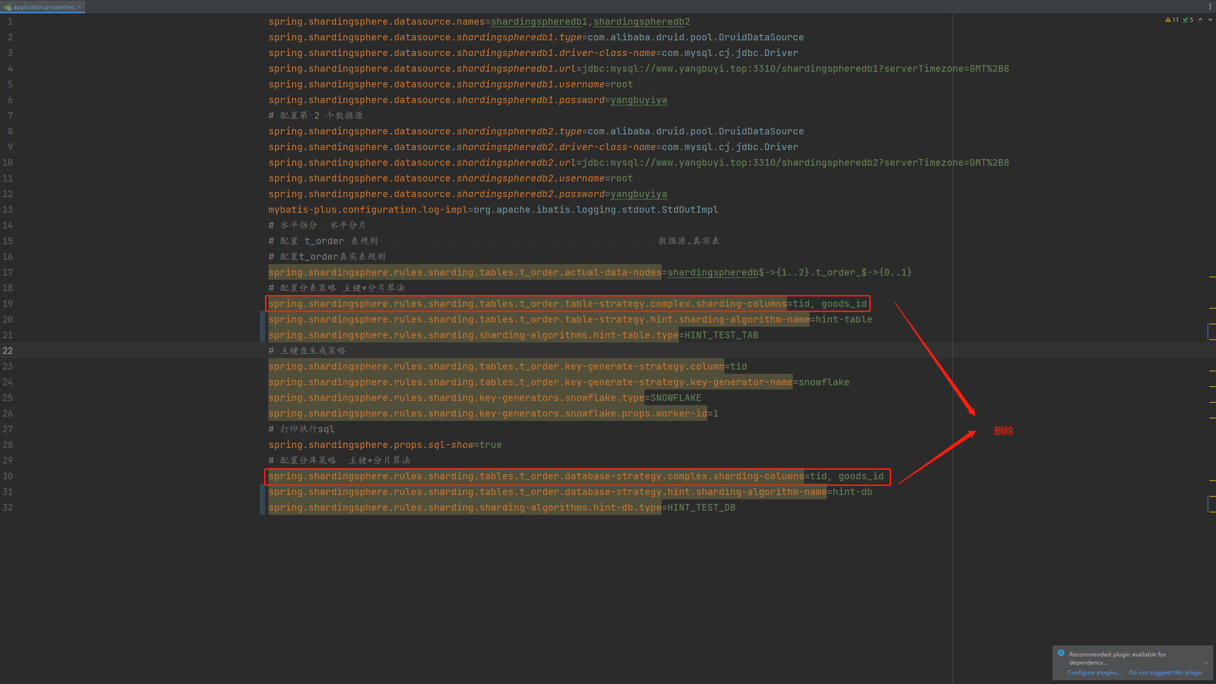Click line number 19 in gutter

tap(8, 304)
